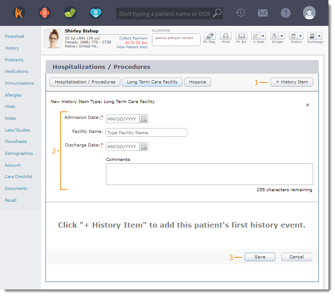335x296 pixels.
Task: Open Account in the sidebar
Action: click(x=13, y=165)
